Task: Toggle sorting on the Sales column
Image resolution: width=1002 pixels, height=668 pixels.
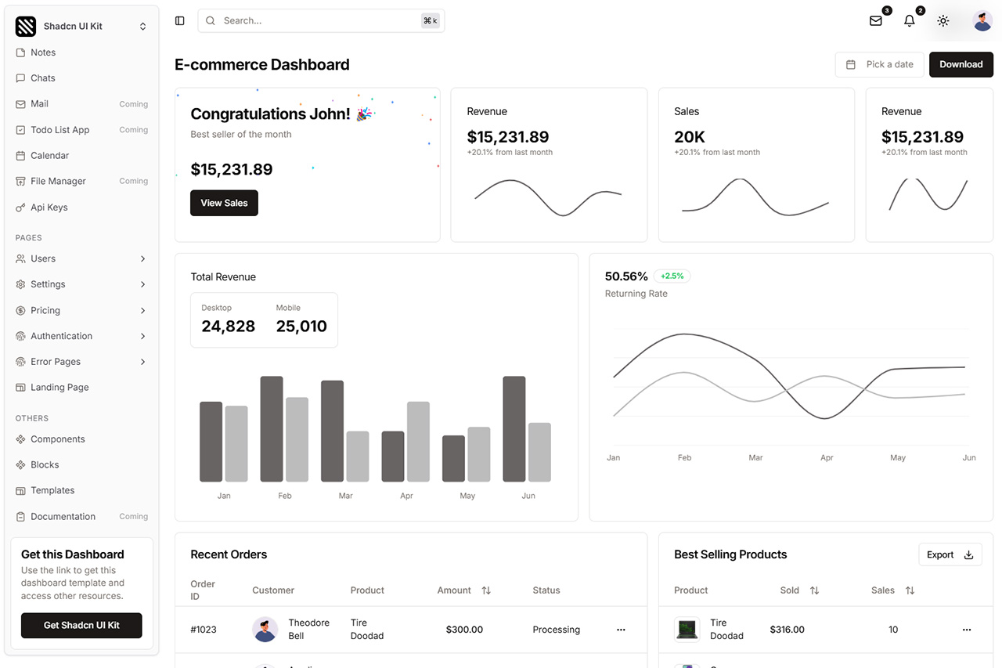Action: (910, 590)
